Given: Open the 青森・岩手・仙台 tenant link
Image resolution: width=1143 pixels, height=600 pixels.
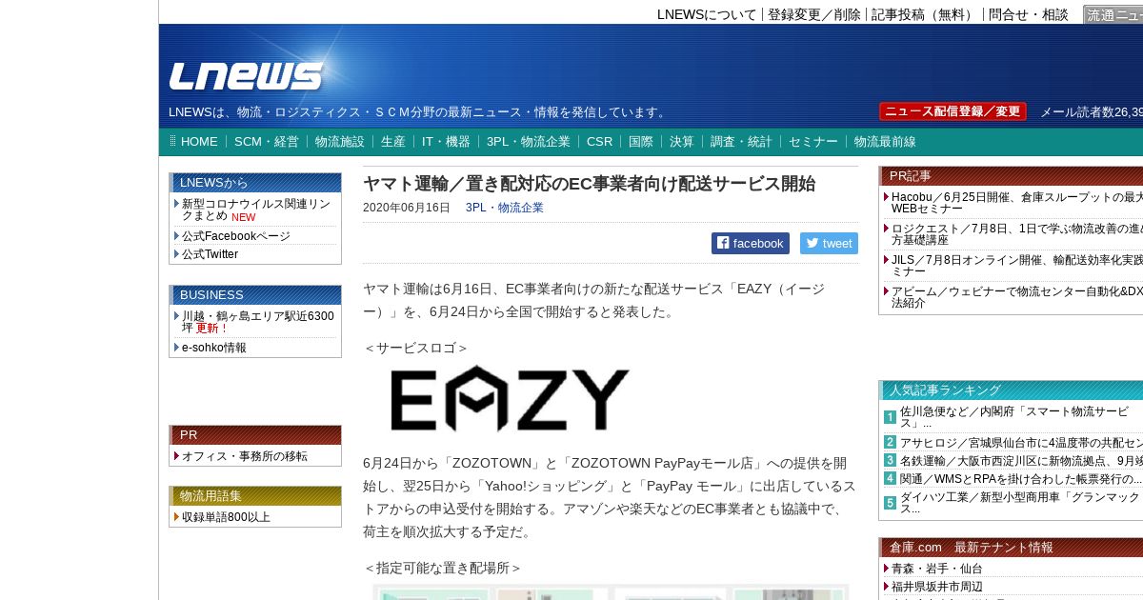Looking at the screenshot, I should (x=937, y=568).
